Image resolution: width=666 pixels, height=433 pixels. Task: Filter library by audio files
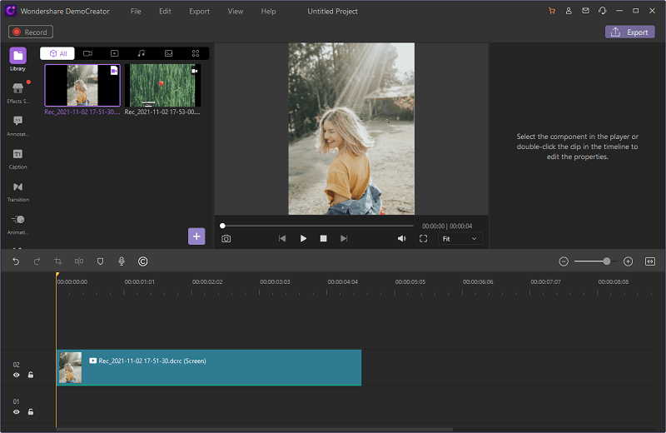click(x=142, y=53)
